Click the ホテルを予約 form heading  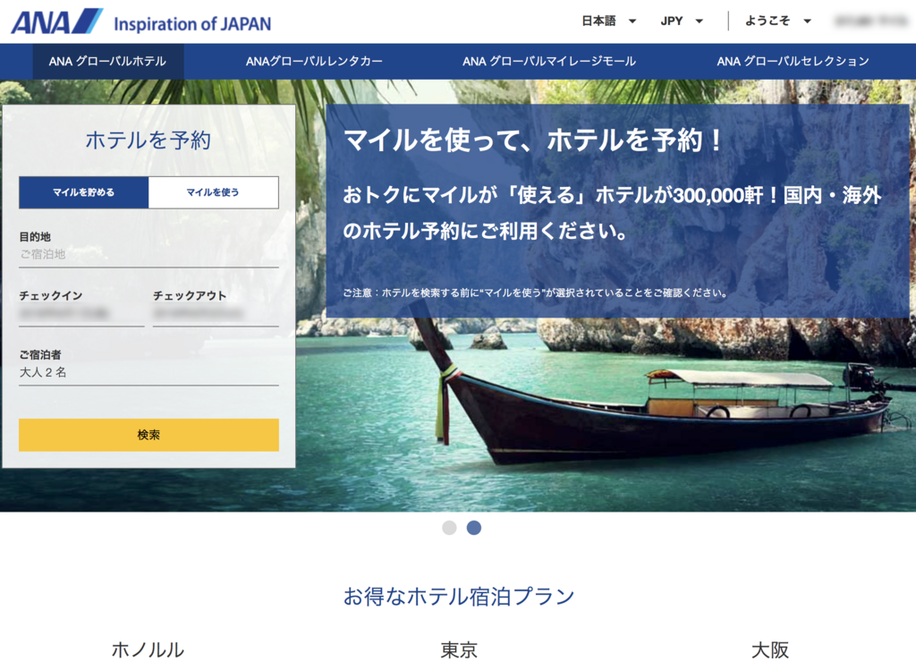(x=148, y=140)
